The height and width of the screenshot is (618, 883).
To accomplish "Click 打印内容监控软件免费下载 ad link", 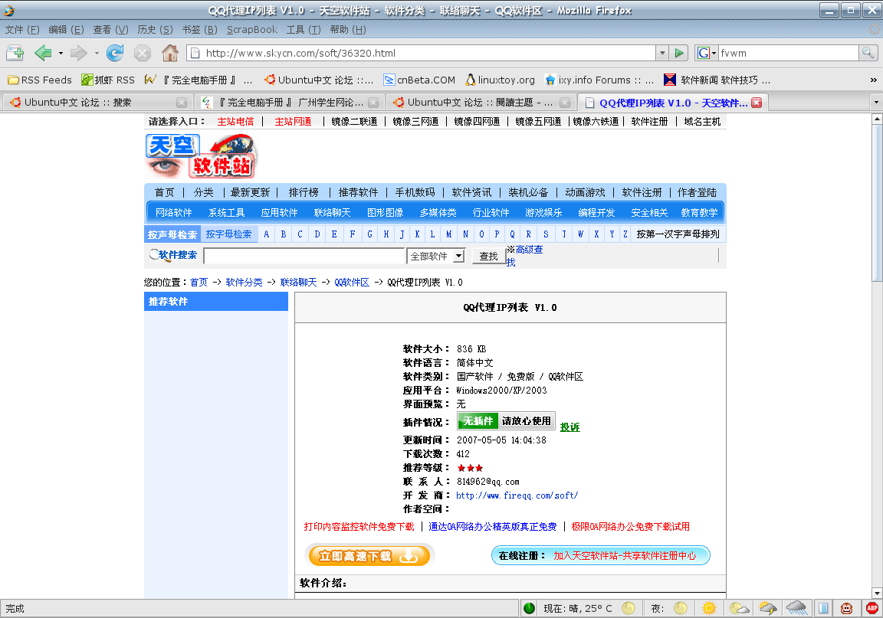I will (x=359, y=527).
